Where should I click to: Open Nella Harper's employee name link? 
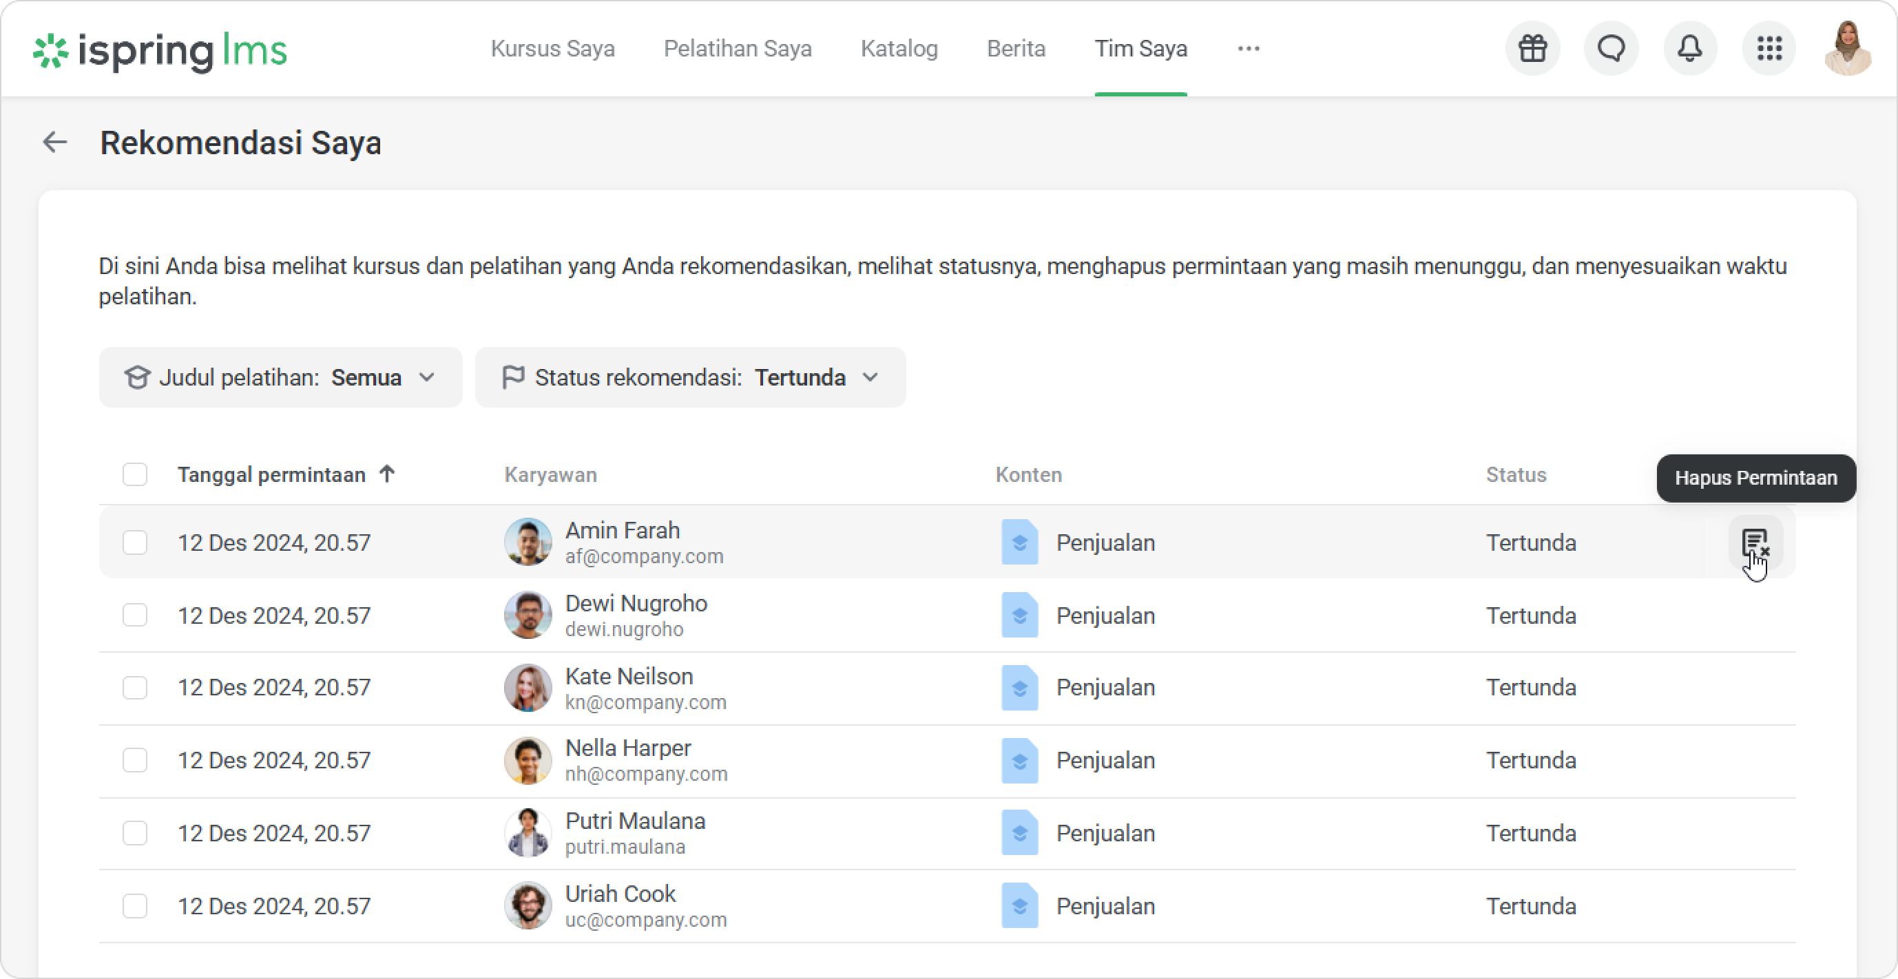[628, 748]
